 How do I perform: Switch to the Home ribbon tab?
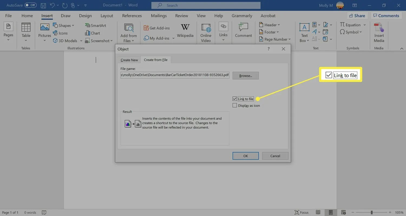pos(27,16)
